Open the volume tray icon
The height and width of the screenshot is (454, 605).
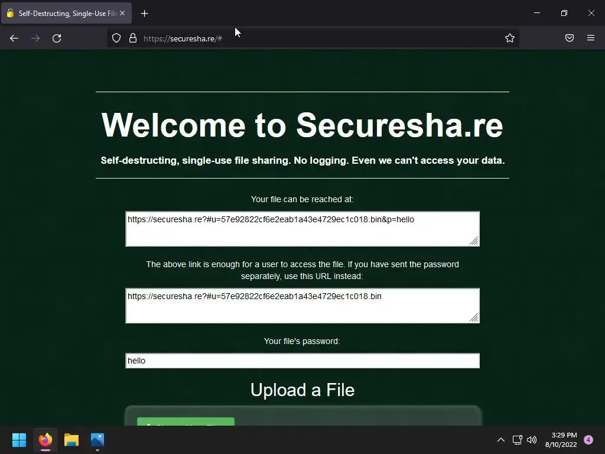532,440
